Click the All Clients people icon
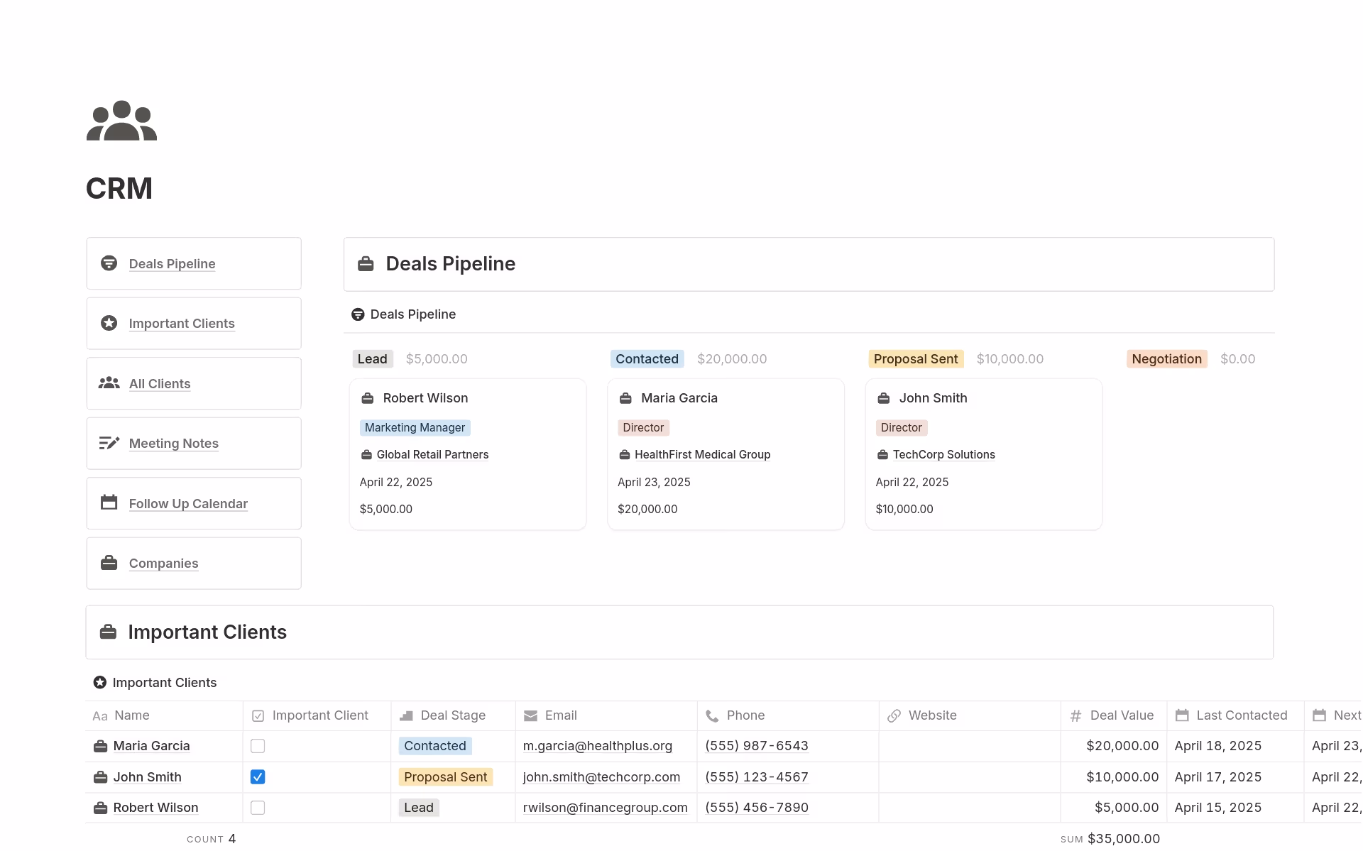1363x851 pixels. [x=109, y=383]
